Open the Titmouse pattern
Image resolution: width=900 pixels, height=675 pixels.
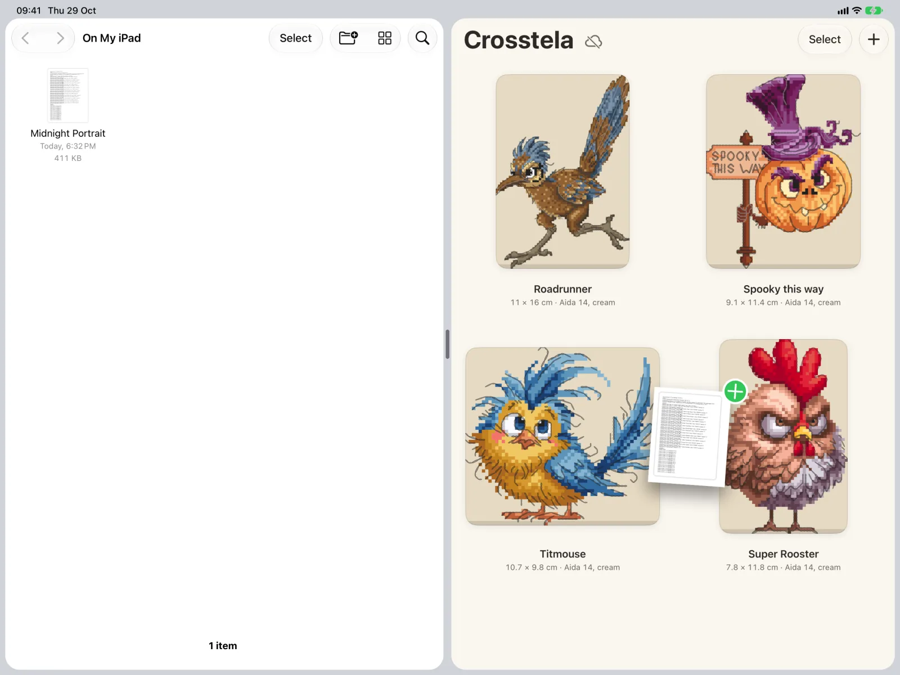point(562,436)
